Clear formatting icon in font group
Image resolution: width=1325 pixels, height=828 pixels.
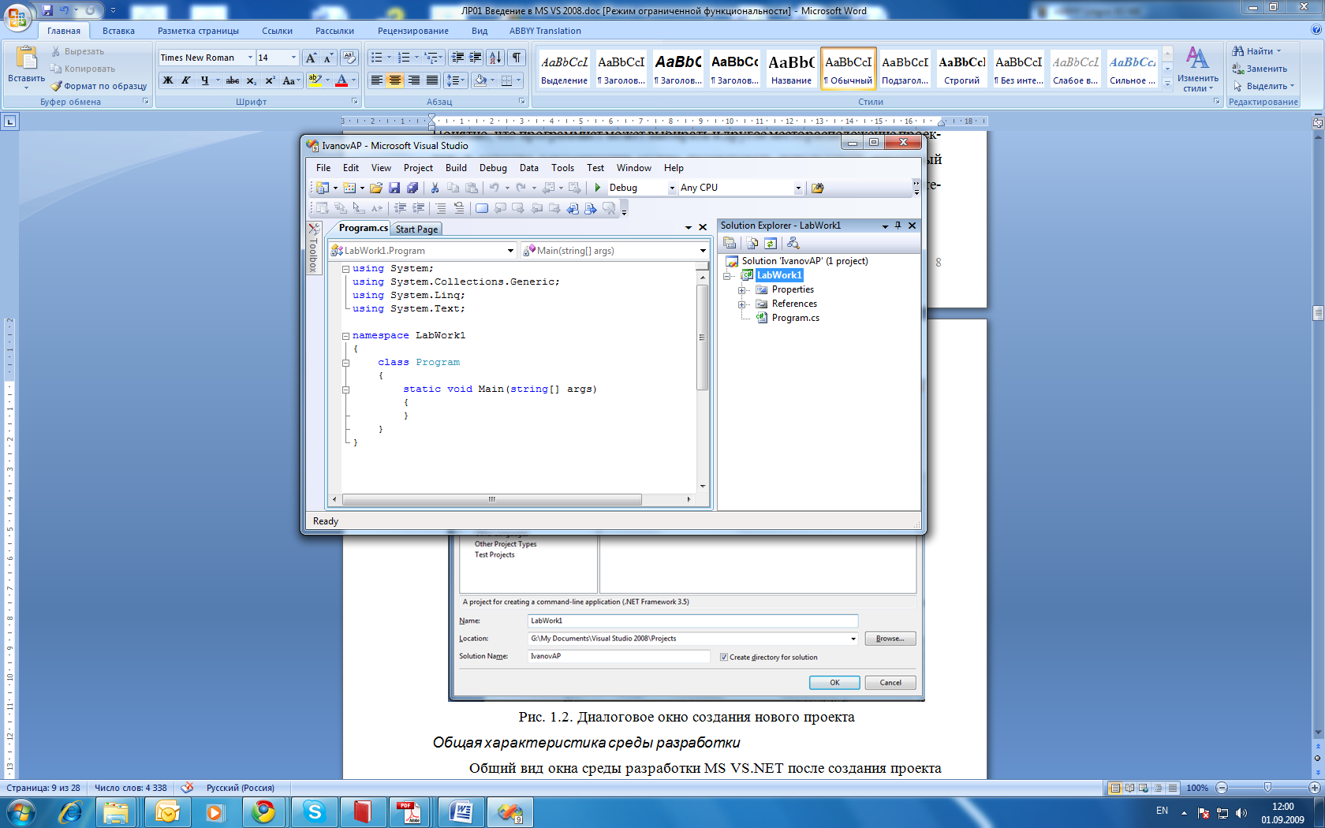click(349, 58)
